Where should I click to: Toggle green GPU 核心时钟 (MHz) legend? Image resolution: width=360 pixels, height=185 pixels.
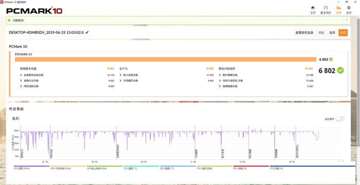(x=105, y=168)
